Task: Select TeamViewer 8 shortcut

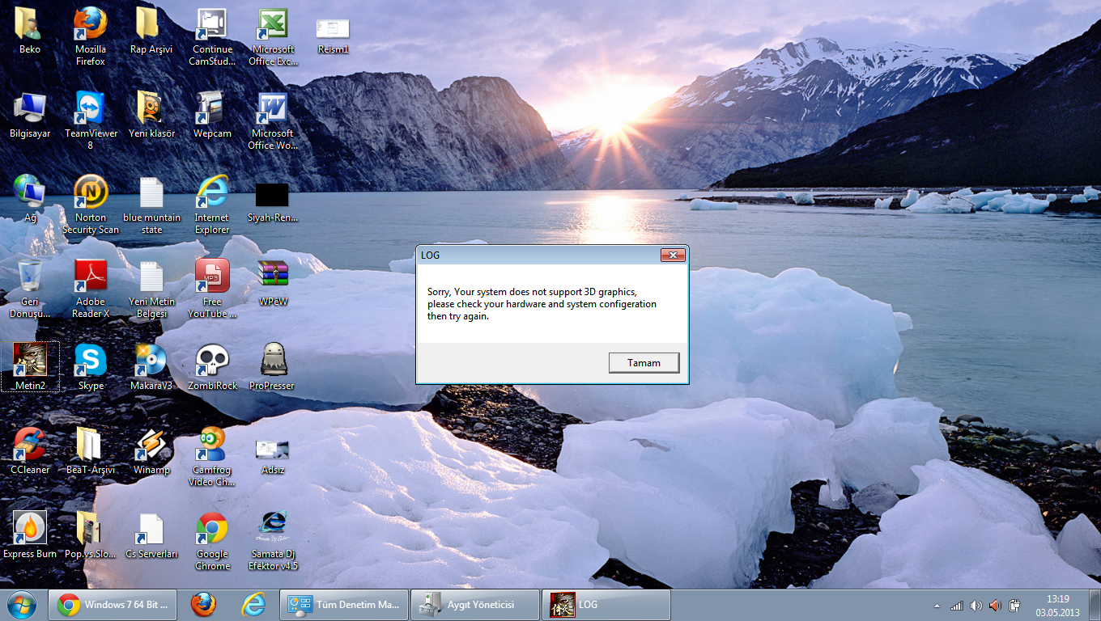Action: (x=91, y=120)
